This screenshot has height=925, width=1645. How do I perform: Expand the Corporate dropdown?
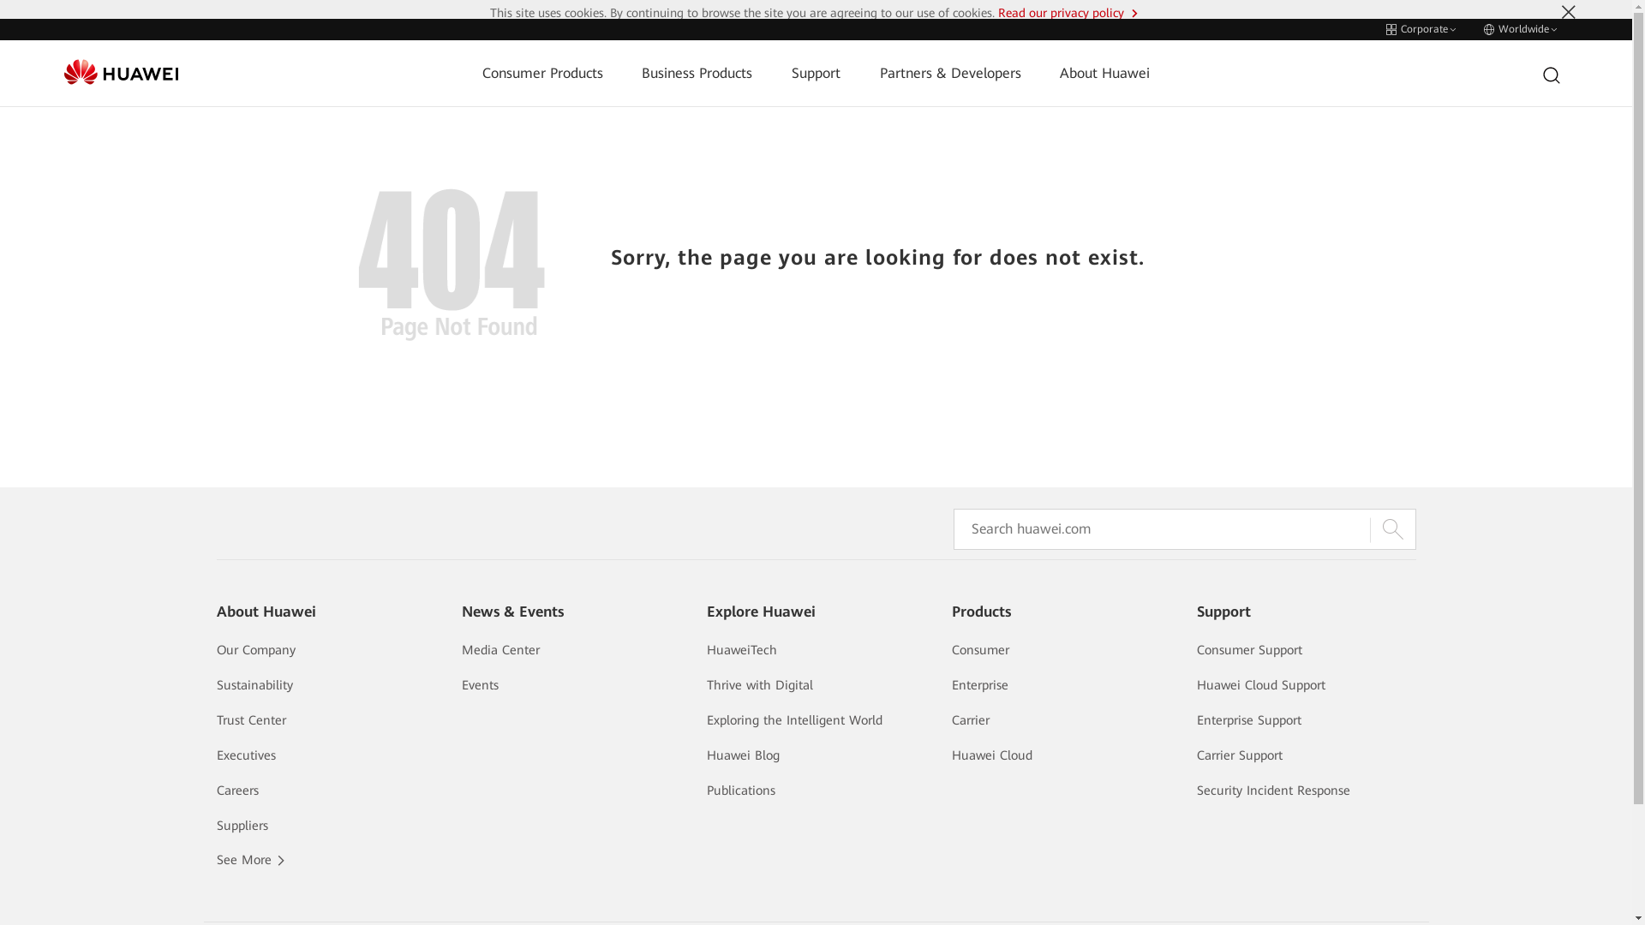click(x=1421, y=29)
